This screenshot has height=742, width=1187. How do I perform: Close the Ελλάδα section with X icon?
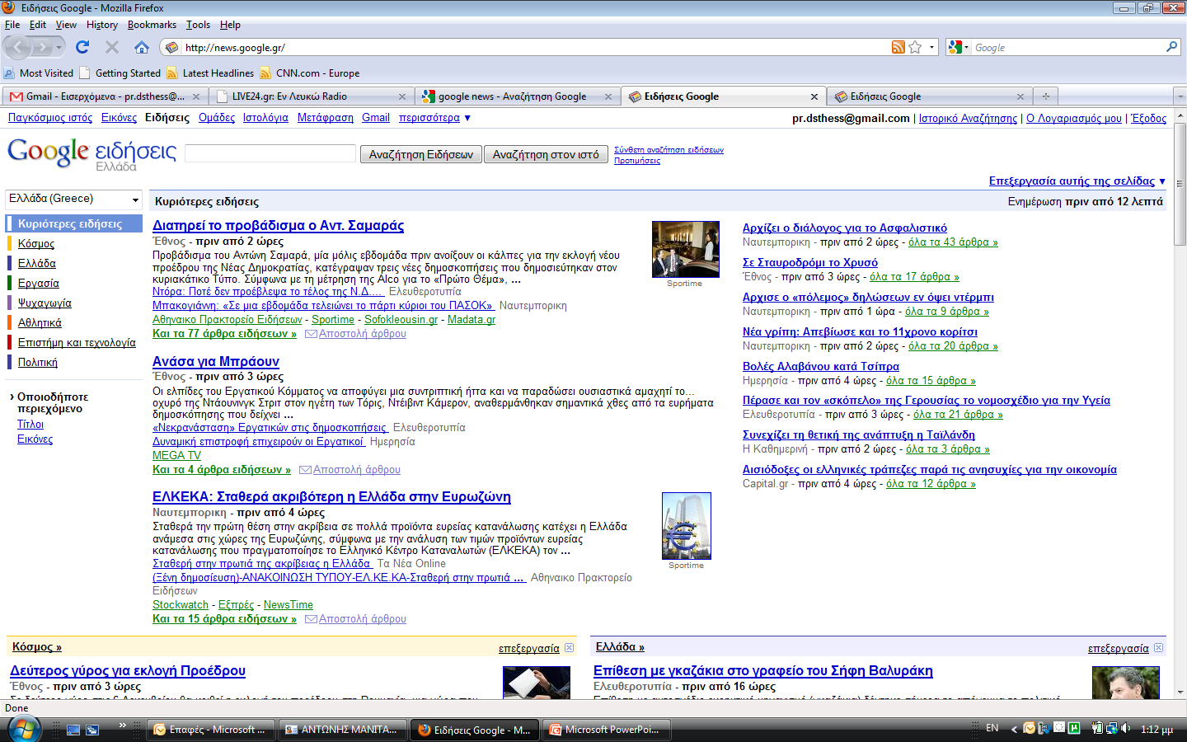coord(1158,648)
